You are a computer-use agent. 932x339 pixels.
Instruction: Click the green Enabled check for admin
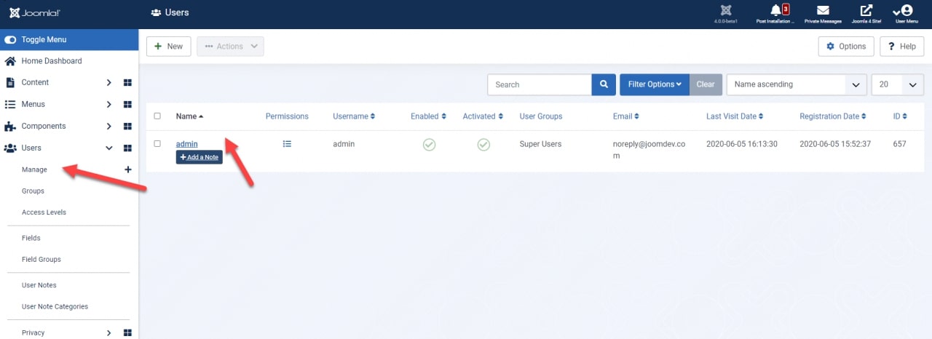point(429,145)
